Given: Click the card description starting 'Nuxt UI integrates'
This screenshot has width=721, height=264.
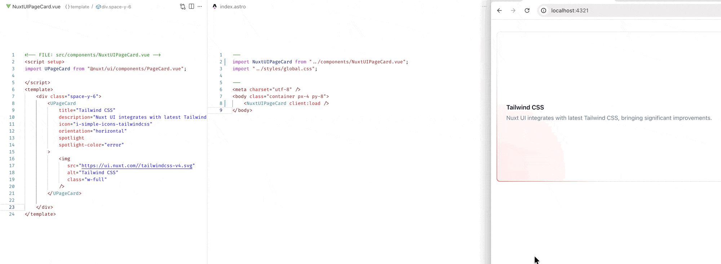Looking at the screenshot, I should point(609,118).
